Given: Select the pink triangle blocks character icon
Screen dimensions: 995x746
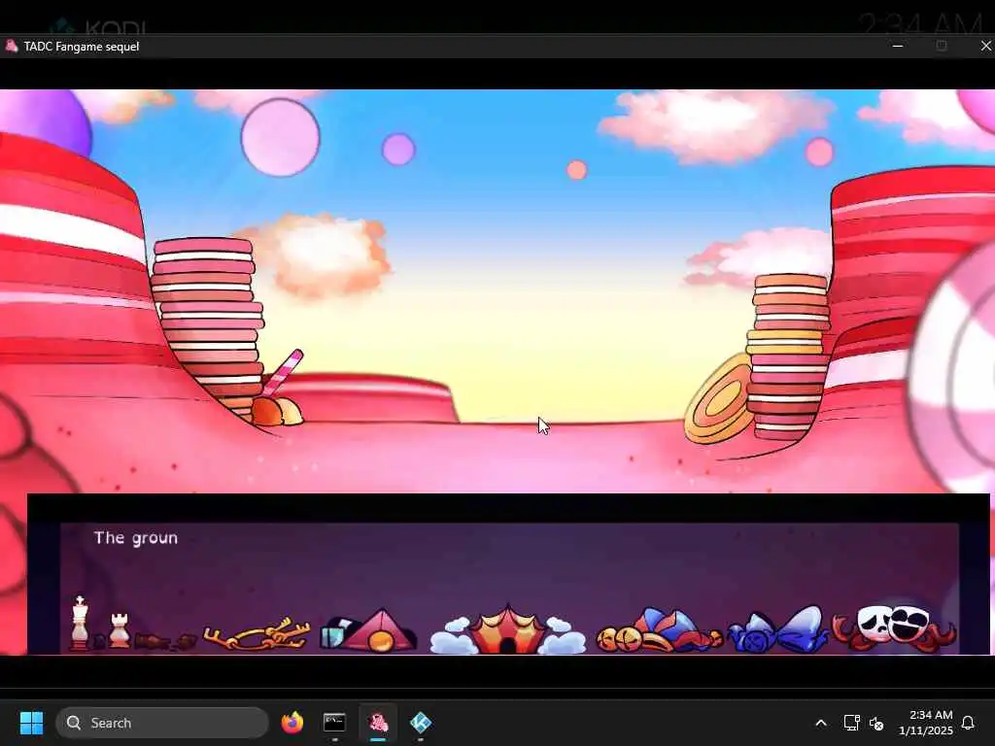Looking at the screenshot, I should [368, 631].
